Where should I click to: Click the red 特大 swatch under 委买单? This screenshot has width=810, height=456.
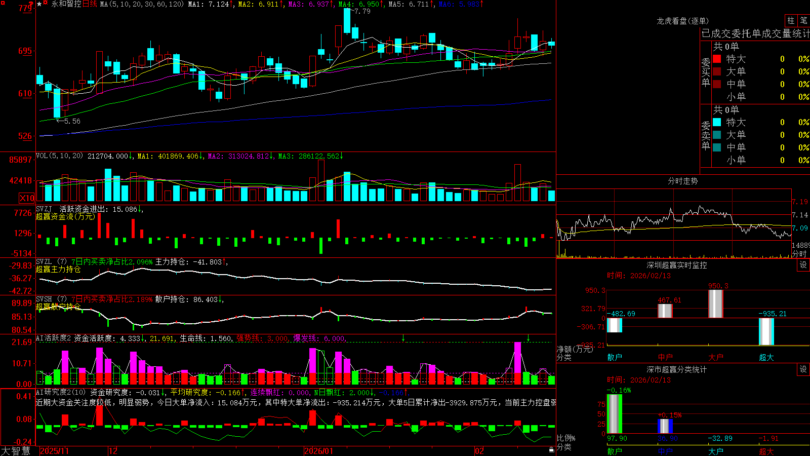tap(717, 59)
